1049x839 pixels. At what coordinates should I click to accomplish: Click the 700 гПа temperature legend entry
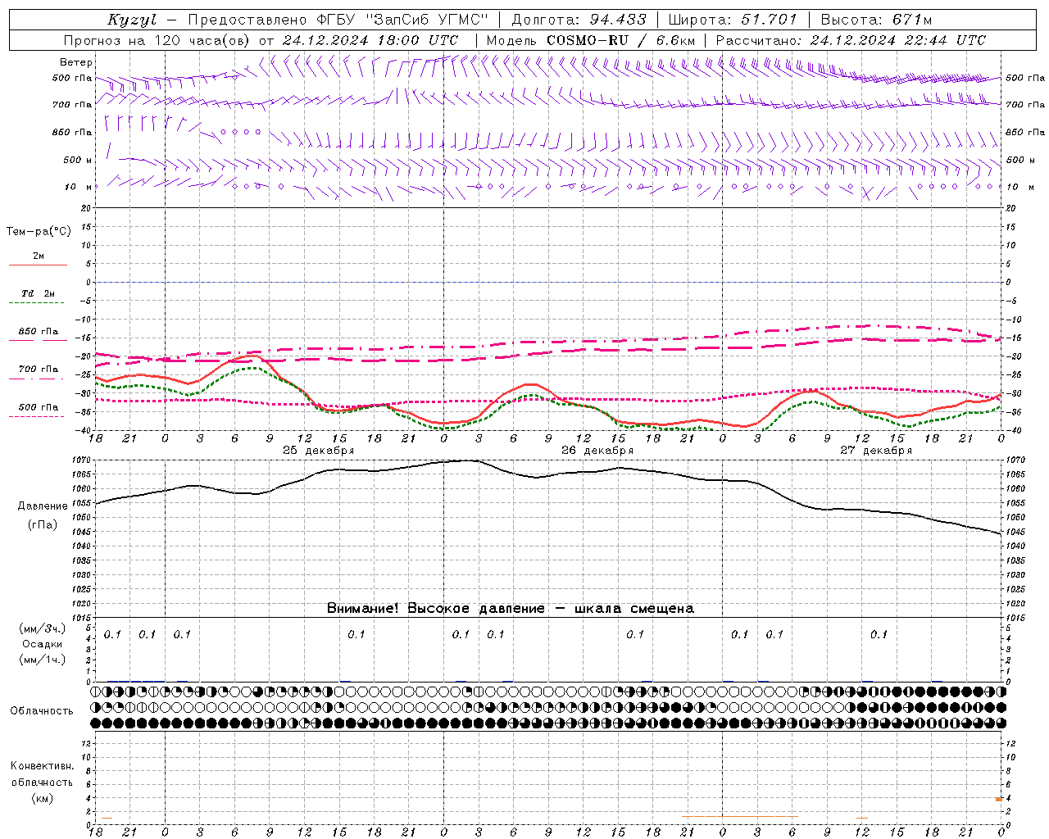[x=38, y=370]
